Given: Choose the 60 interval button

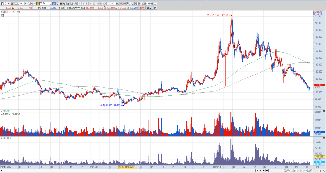Looking at the screenshot, I should (x=101, y=3).
